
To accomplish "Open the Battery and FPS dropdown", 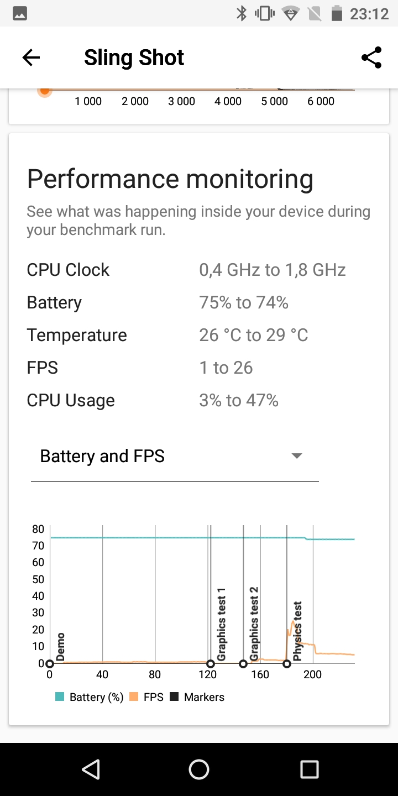I will [175, 457].
